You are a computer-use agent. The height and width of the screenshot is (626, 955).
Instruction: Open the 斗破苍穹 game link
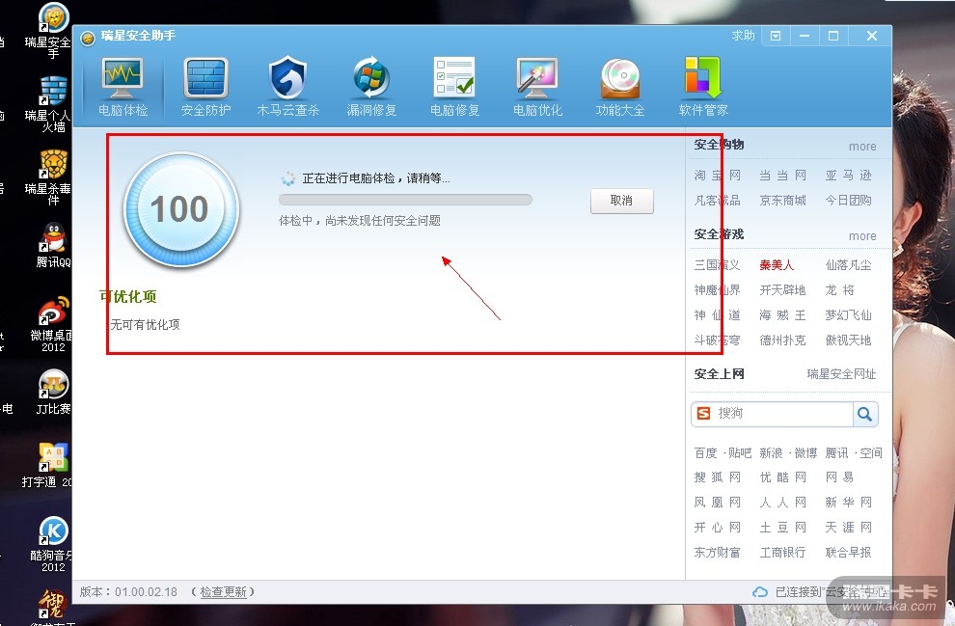[x=718, y=340]
